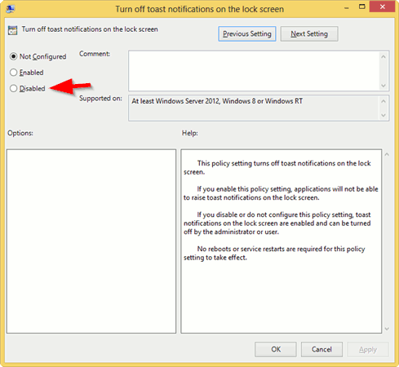Click the Help pane scroll down arrow

pyautogui.click(x=387, y=329)
